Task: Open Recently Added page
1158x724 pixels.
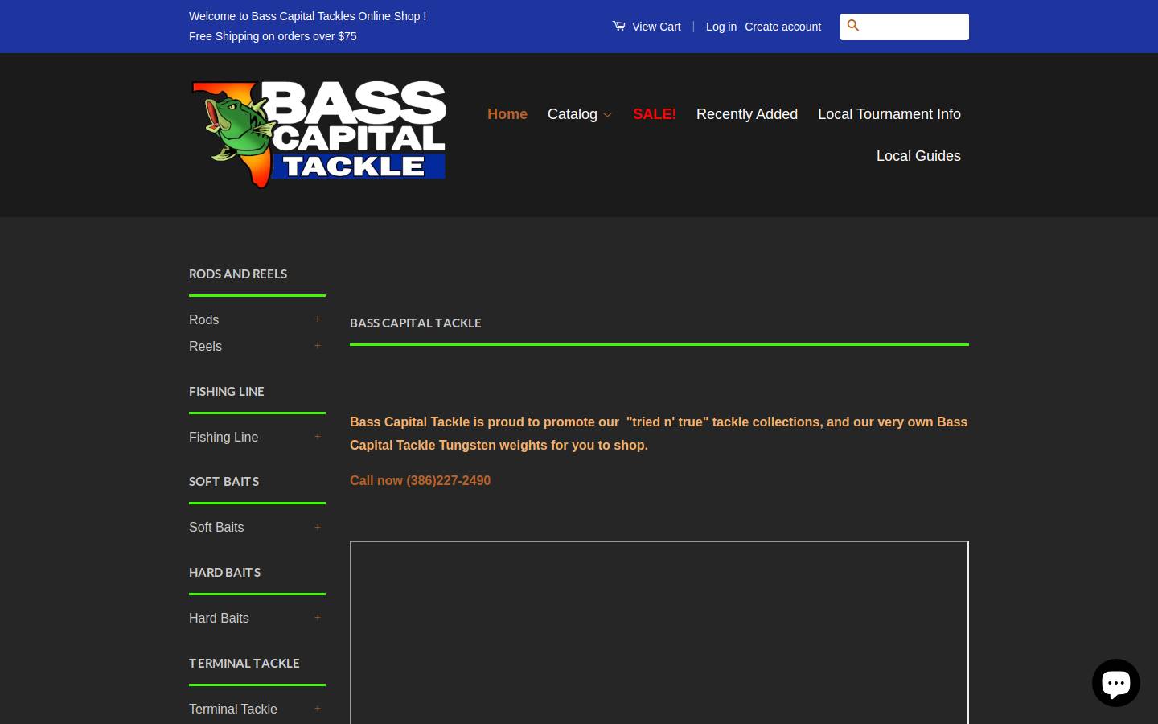Action: (x=747, y=114)
